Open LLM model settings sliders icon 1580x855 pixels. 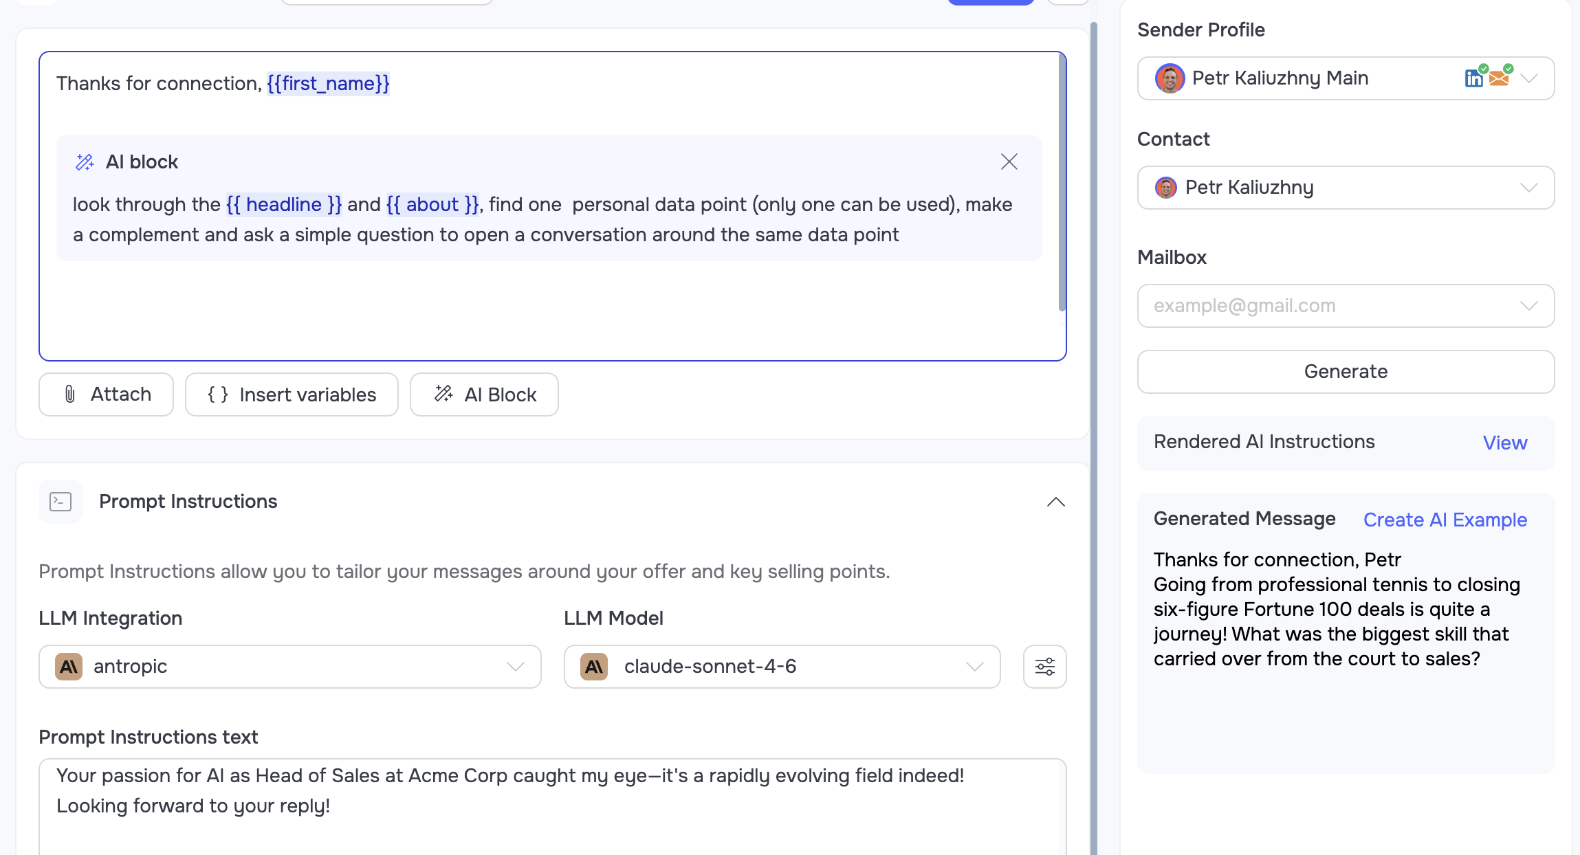coord(1044,667)
